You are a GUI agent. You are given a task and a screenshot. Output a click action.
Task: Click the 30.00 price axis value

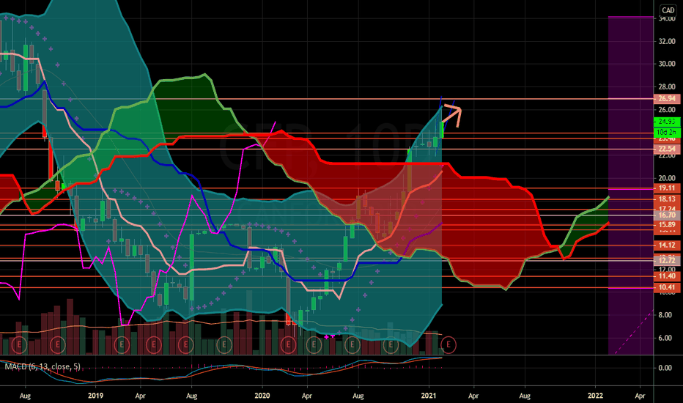667,64
